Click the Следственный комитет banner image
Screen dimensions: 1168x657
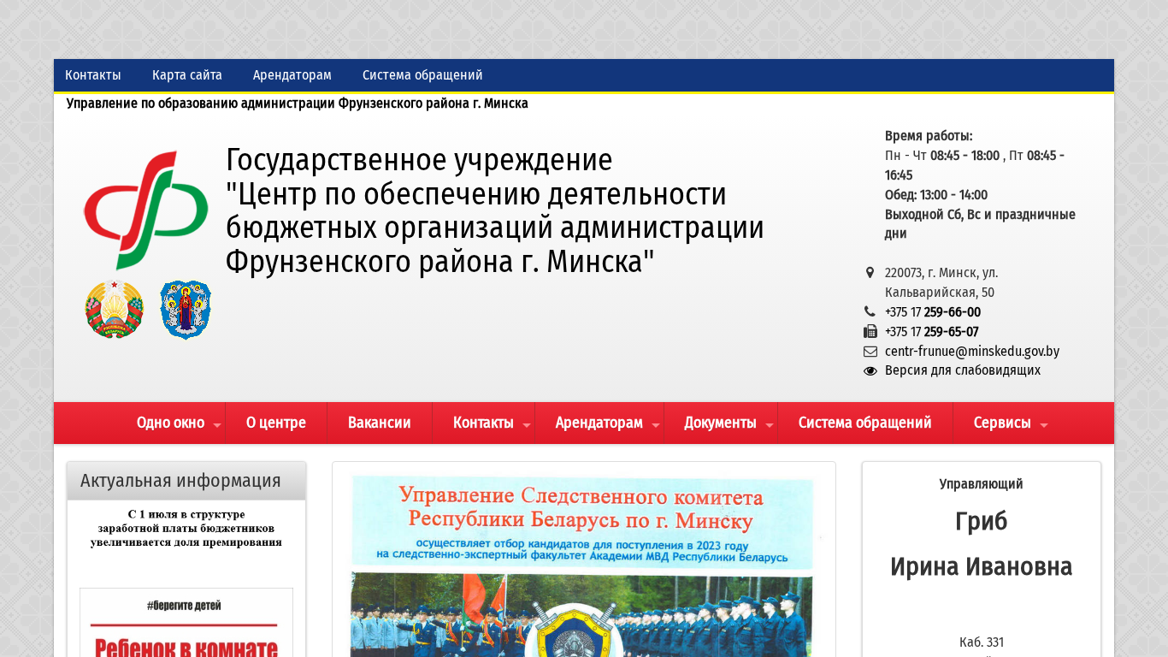(x=584, y=566)
